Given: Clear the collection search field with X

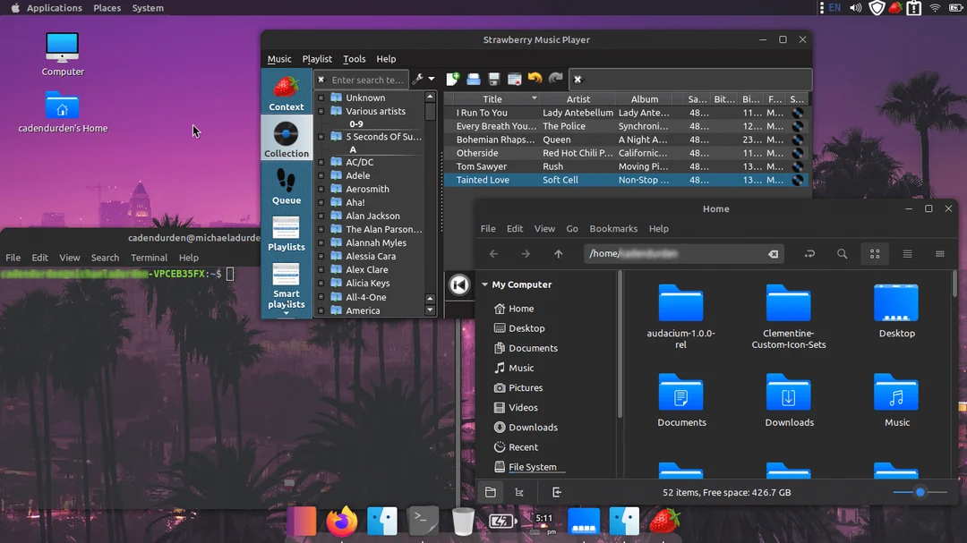Looking at the screenshot, I should (x=321, y=79).
